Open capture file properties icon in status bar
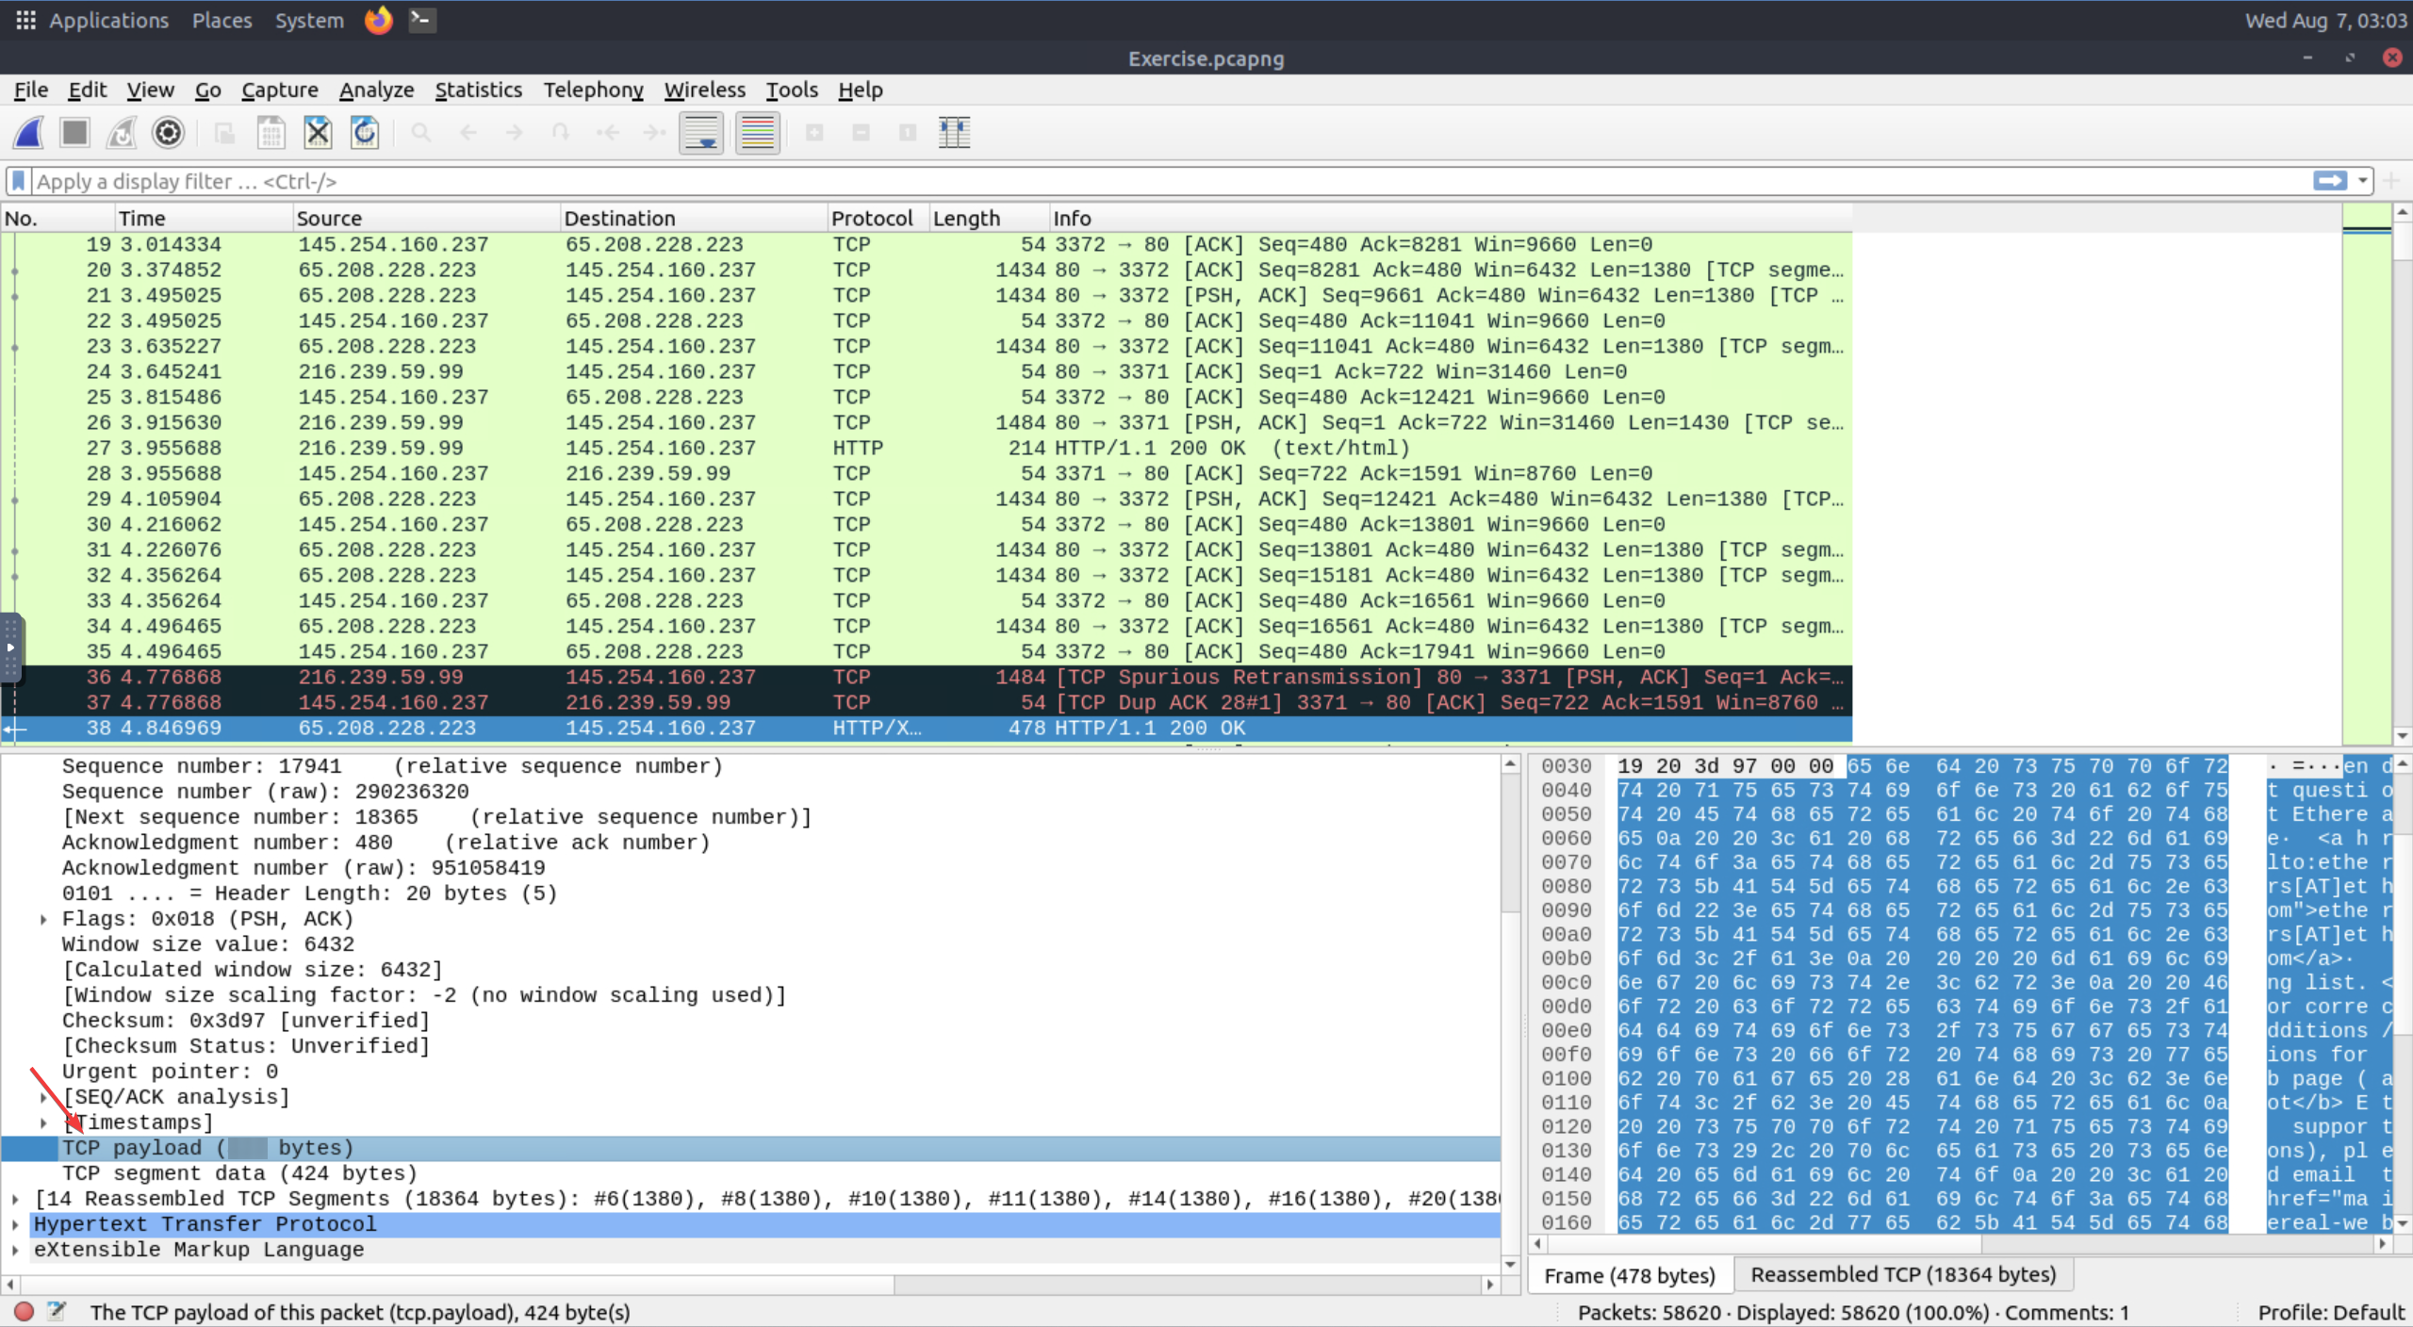This screenshot has height=1327, width=2413. coord(57,1311)
